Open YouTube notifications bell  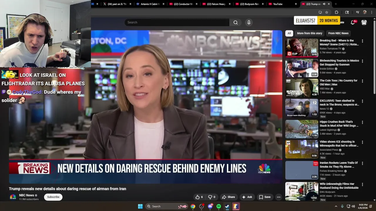pyautogui.click(x=353, y=22)
